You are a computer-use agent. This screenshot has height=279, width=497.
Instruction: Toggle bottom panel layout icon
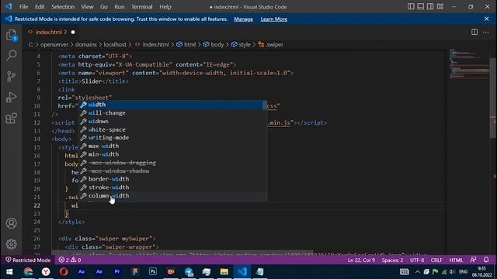click(x=421, y=7)
